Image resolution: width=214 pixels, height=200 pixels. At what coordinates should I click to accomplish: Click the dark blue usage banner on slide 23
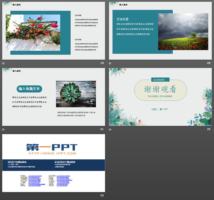53,165
